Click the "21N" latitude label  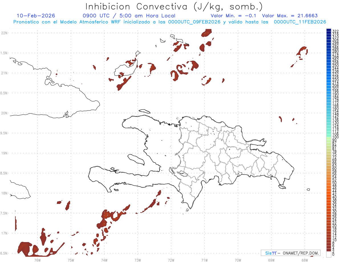click(x=4, y=73)
